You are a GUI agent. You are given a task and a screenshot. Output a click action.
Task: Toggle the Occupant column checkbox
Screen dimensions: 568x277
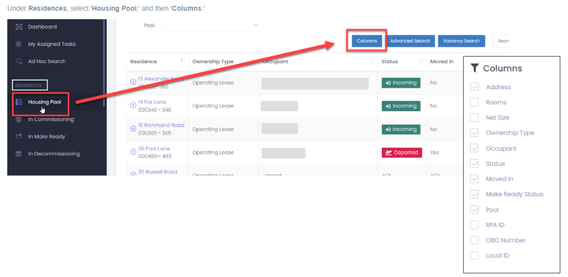(x=474, y=148)
